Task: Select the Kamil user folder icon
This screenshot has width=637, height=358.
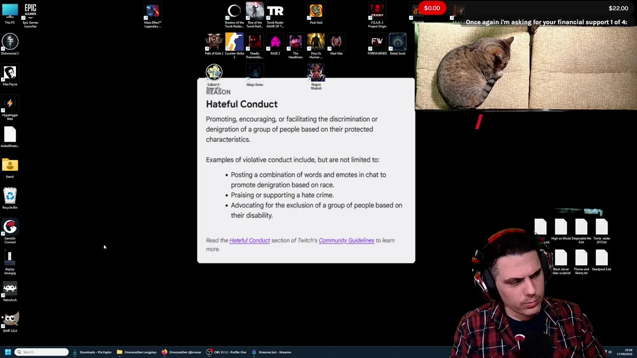Action: pos(10,168)
